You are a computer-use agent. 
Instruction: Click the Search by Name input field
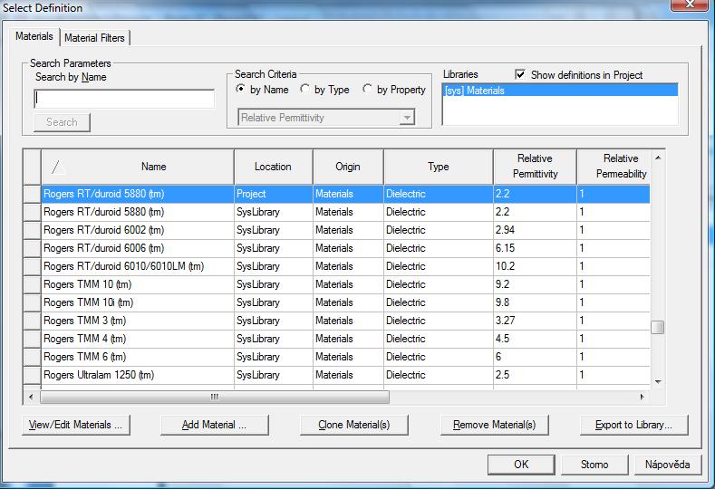(124, 99)
